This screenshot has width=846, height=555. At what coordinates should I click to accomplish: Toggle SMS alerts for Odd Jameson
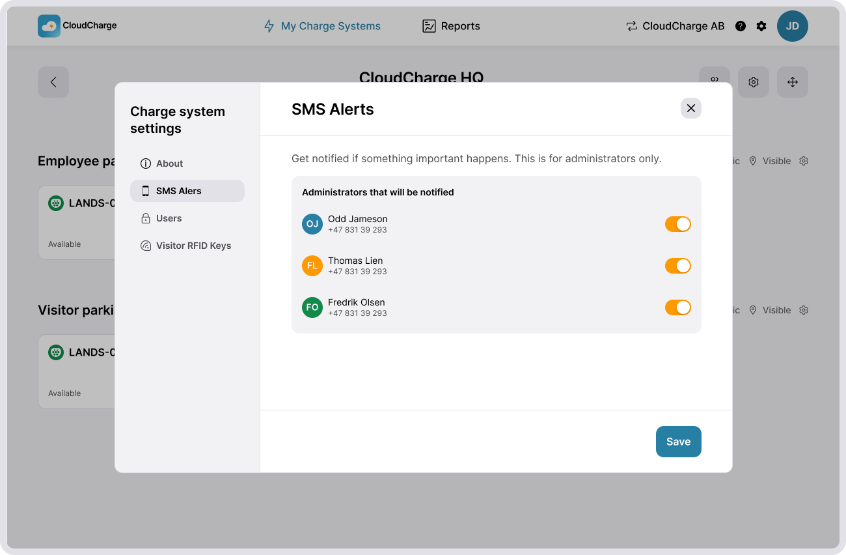[x=677, y=224]
